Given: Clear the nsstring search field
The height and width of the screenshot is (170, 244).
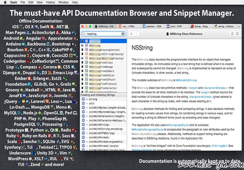Looking at the screenshot, I should coord(123,34).
